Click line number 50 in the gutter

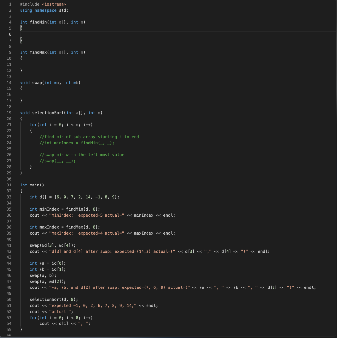click(9, 299)
